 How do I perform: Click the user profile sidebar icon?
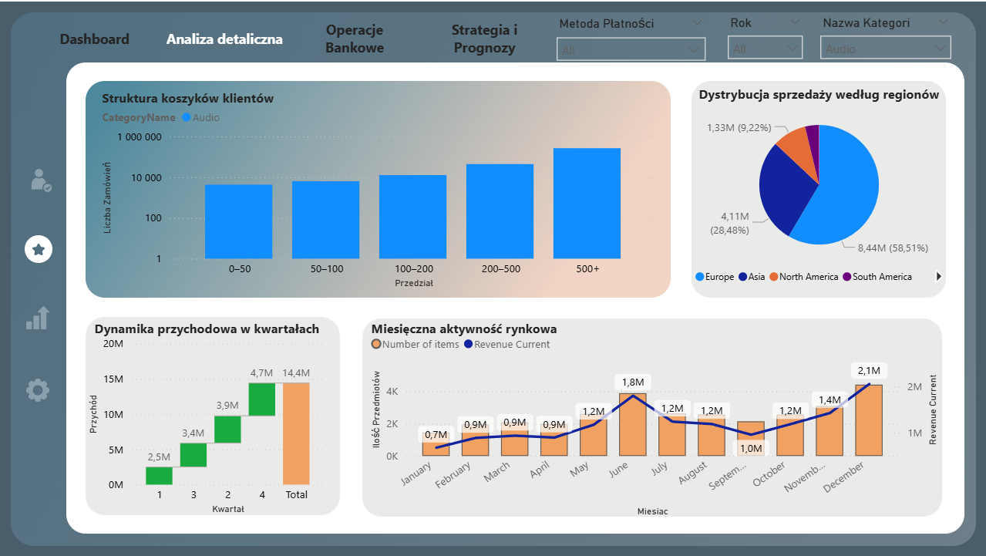[x=39, y=180]
